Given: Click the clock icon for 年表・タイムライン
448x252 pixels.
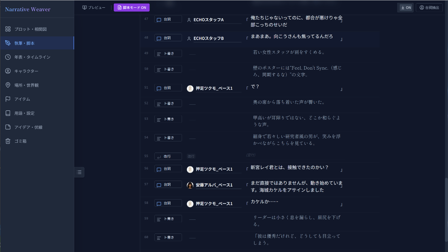Looking at the screenshot, I should coord(8,57).
